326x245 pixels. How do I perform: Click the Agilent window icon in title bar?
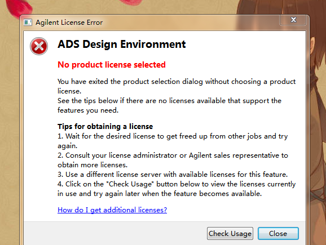click(28, 23)
